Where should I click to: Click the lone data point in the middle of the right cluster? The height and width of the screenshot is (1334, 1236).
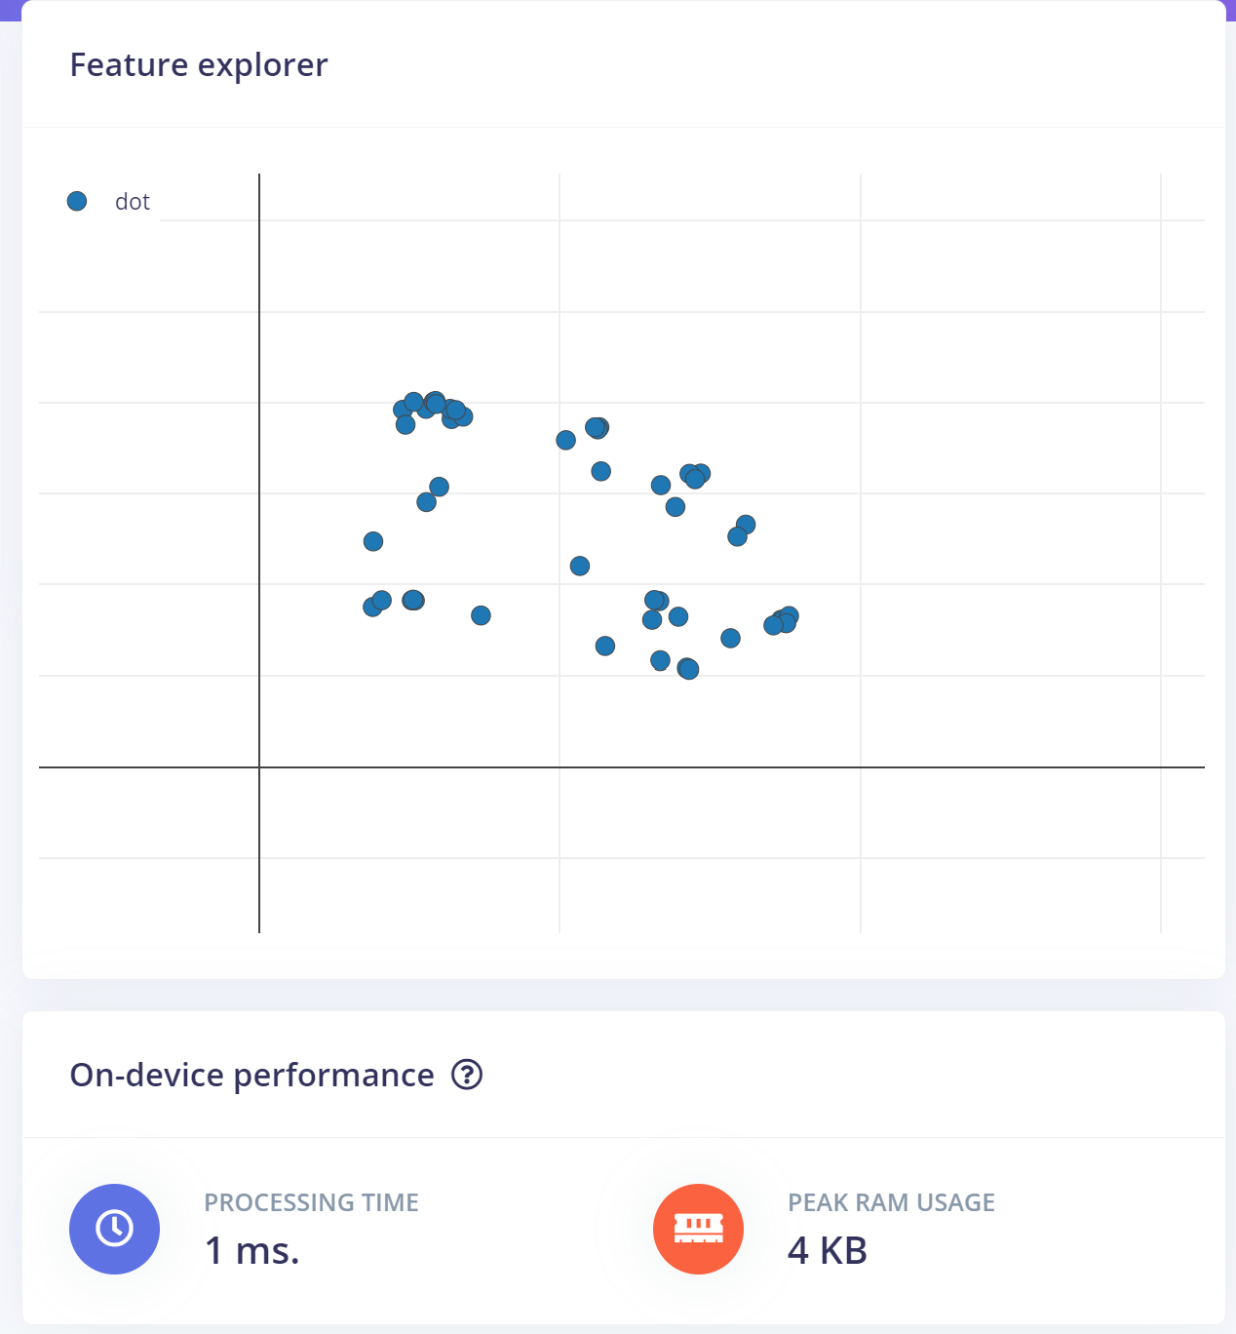point(580,566)
